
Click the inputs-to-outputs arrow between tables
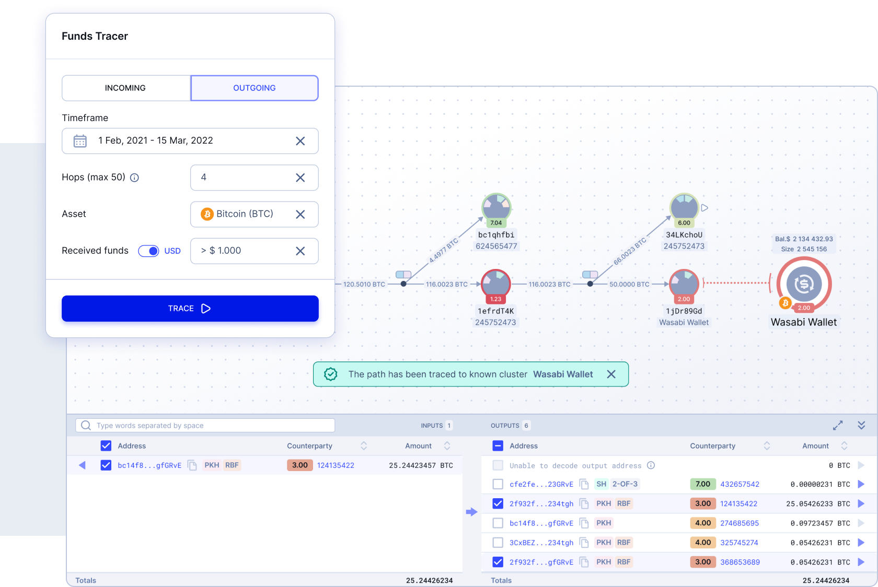(x=471, y=512)
